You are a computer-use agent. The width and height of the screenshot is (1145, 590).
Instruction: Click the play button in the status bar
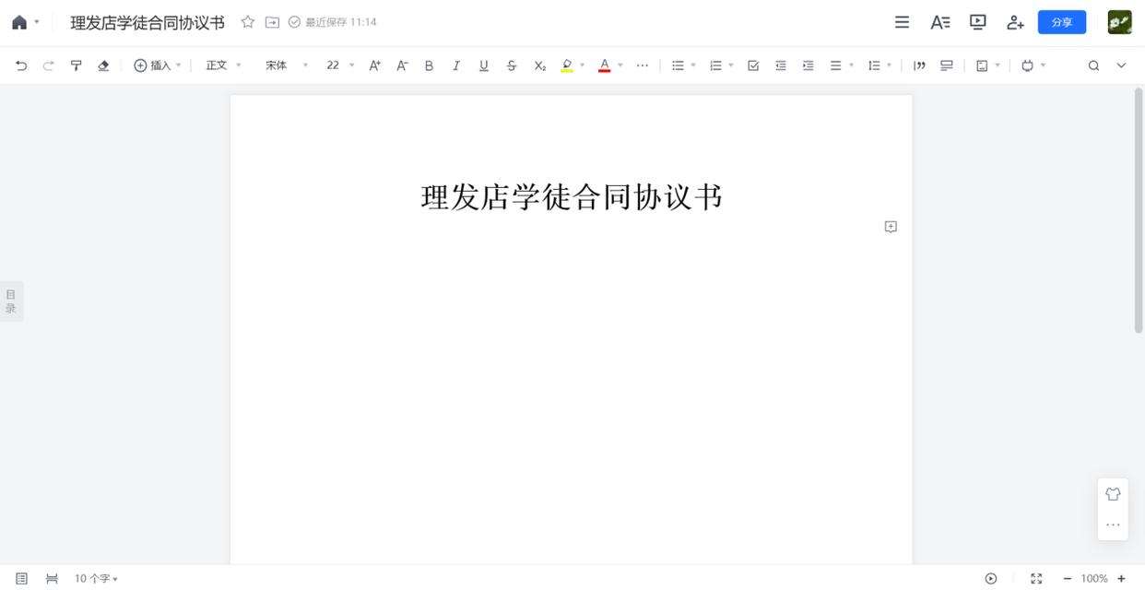pos(991,578)
